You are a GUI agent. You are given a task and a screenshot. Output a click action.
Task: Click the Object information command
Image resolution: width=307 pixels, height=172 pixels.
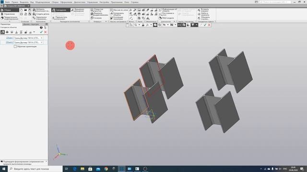pyautogui.click(x=168, y=10)
